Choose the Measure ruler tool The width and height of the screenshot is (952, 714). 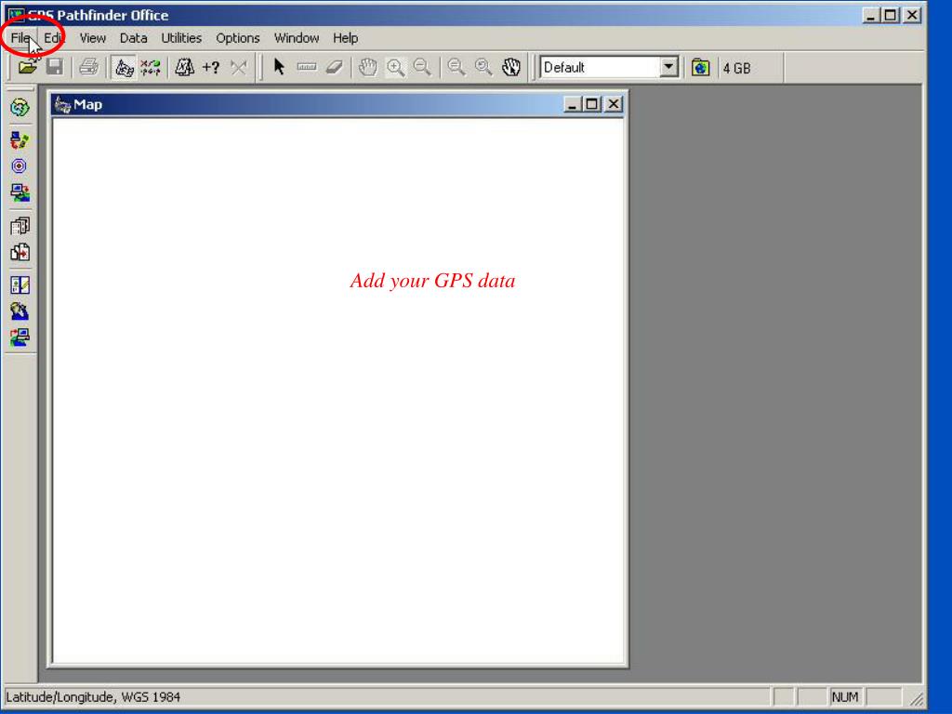pos(307,67)
